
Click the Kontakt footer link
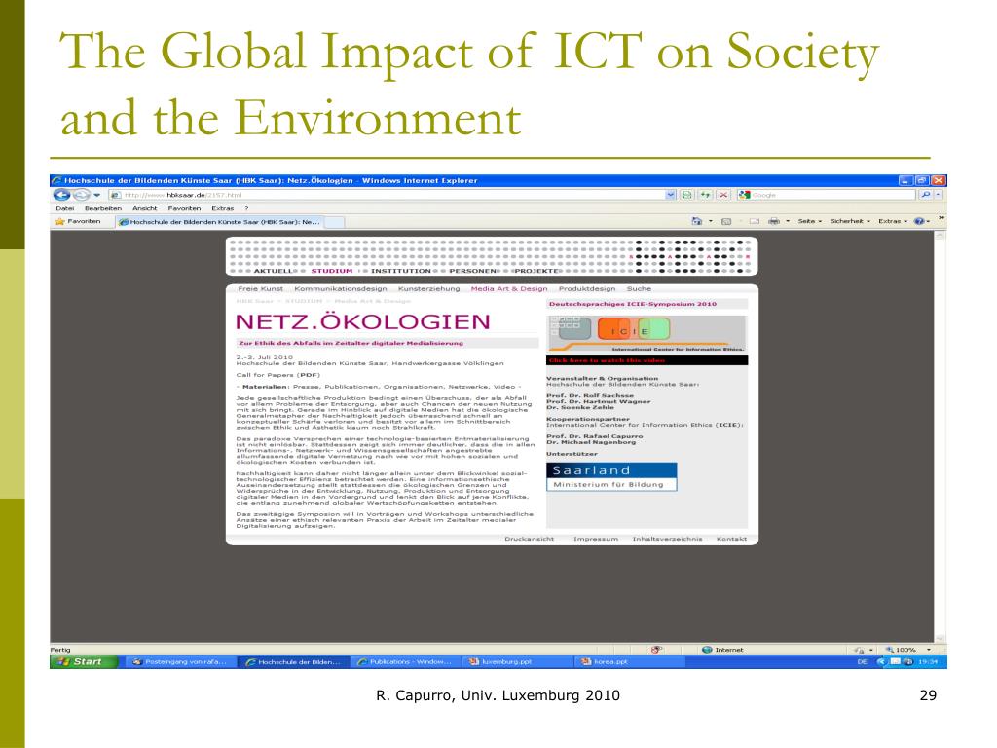(731, 539)
